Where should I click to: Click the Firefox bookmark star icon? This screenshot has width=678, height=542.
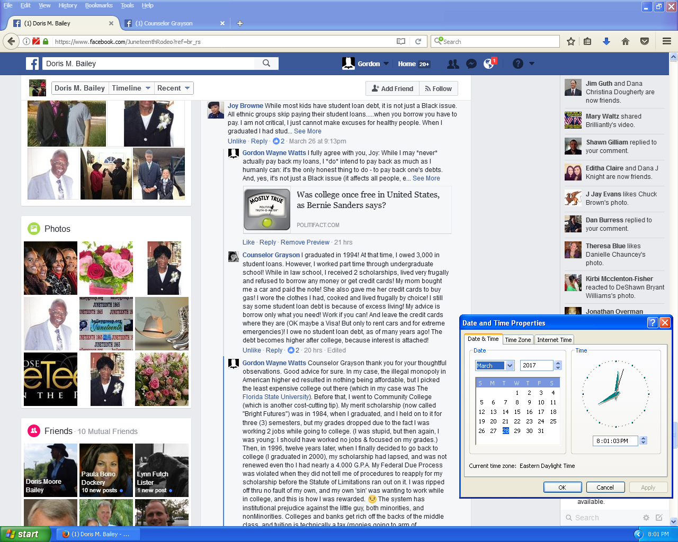pyautogui.click(x=571, y=41)
